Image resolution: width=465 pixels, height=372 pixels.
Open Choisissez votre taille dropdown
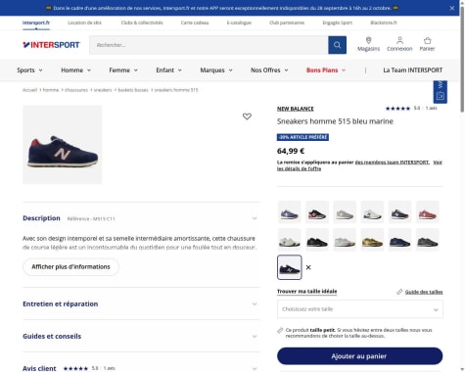pyautogui.click(x=360, y=309)
